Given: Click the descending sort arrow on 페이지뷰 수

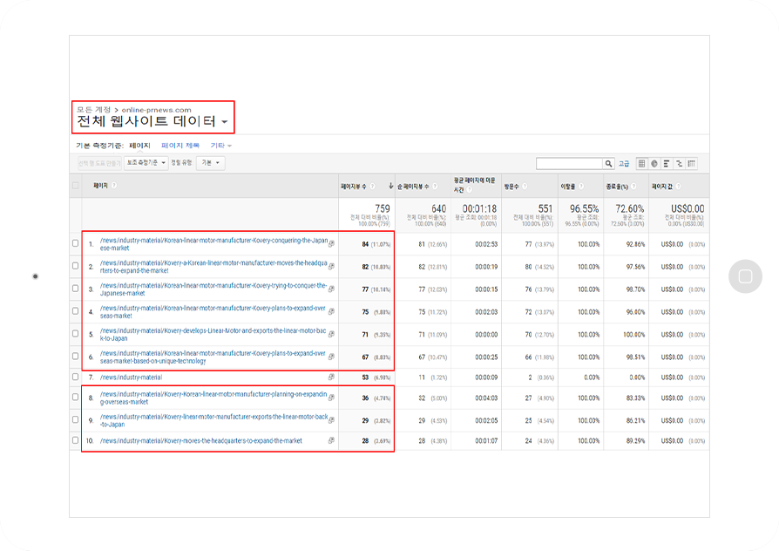Looking at the screenshot, I should pos(391,186).
